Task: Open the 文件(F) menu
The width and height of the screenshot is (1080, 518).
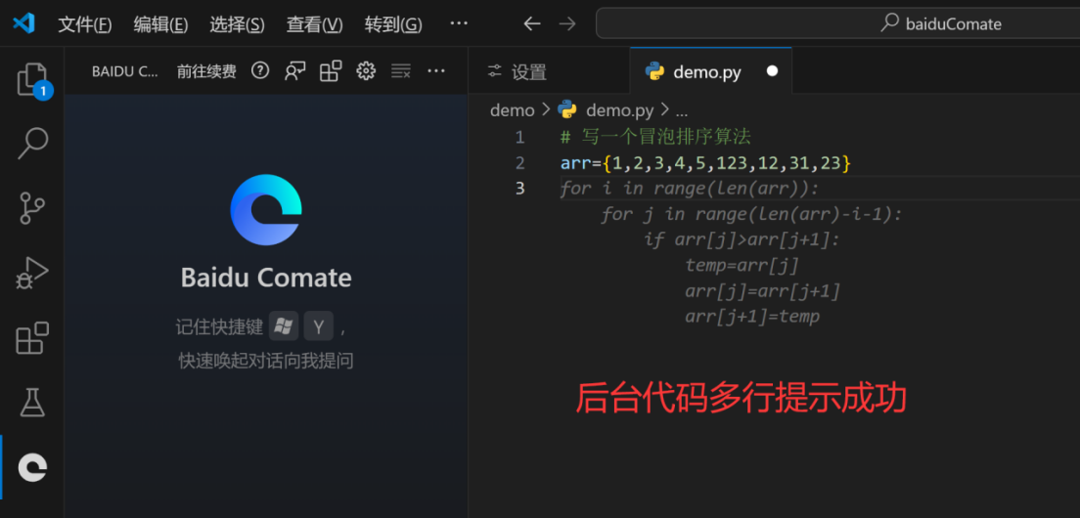Action: (x=85, y=24)
